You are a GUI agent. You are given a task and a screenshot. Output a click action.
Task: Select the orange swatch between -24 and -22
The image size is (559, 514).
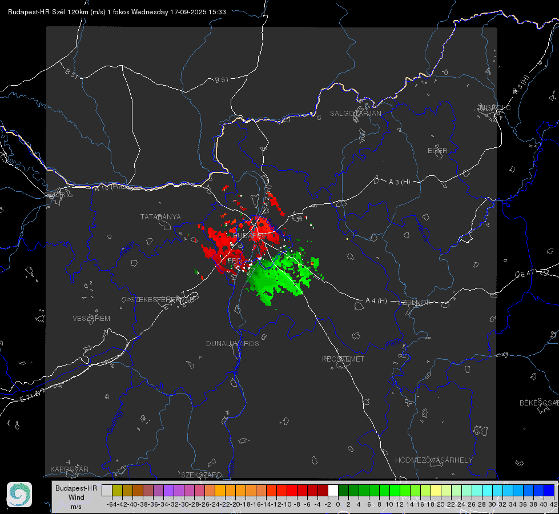click(220, 490)
